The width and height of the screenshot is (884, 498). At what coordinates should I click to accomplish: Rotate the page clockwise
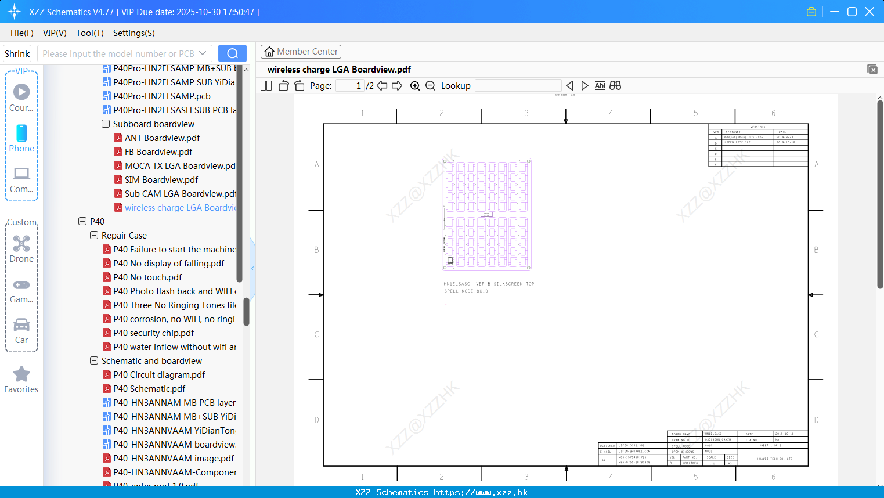(299, 86)
